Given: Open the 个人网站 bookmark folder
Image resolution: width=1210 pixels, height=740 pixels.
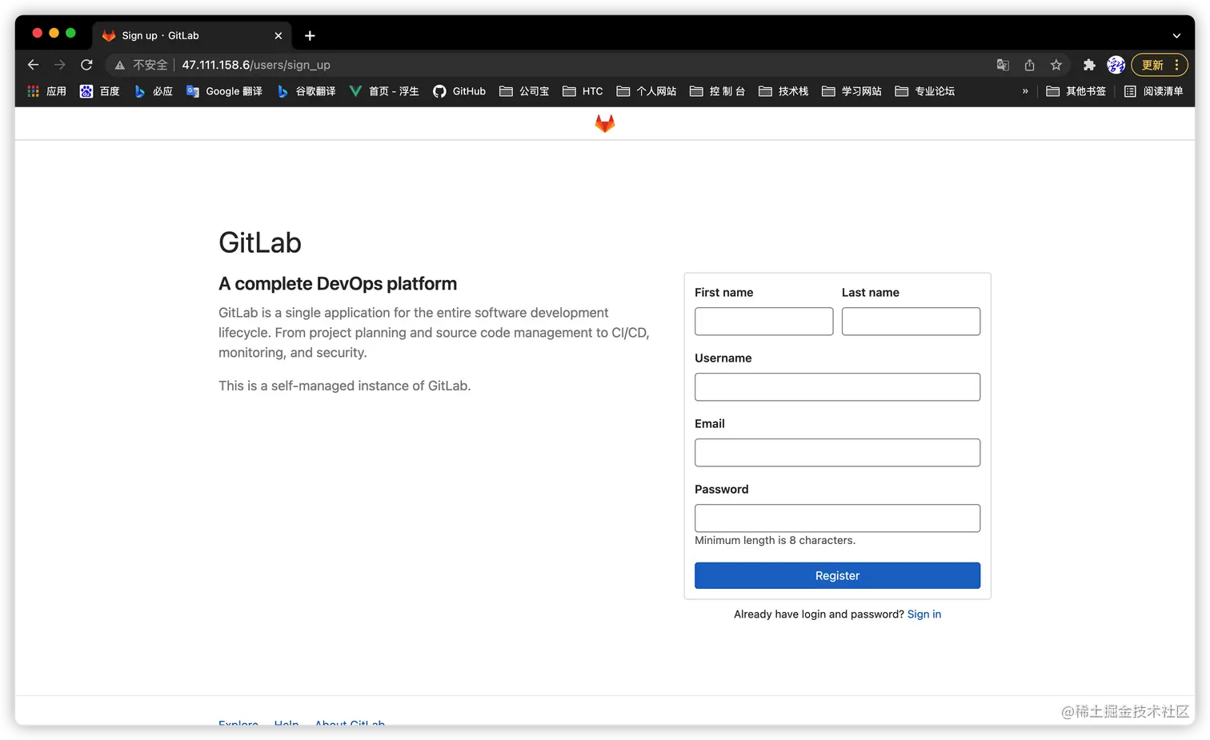Looking at the screenshot, I should coord(647,91).
